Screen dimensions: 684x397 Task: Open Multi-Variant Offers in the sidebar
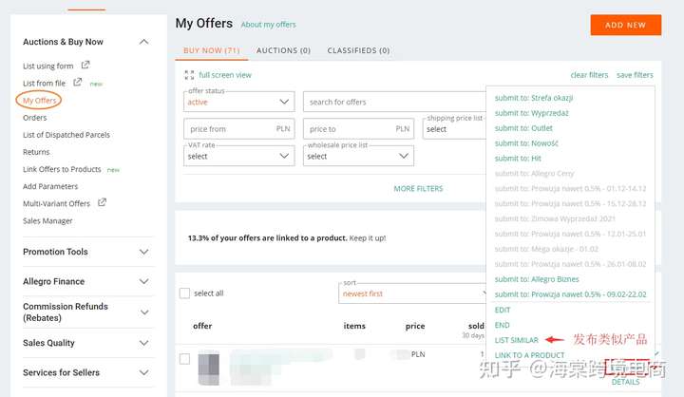pyautogui.click(x=56, y=203)
